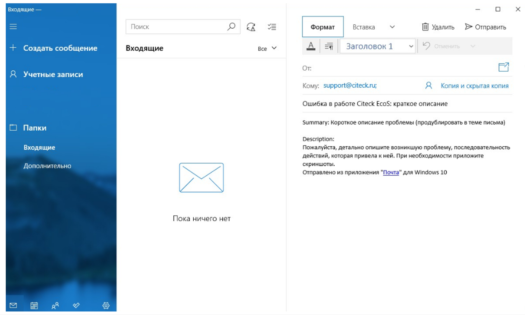Image resolution: width=525 pixels, height=315 pixels.
Task: Switch to the Вставка tab
Action: pos(364,27)
